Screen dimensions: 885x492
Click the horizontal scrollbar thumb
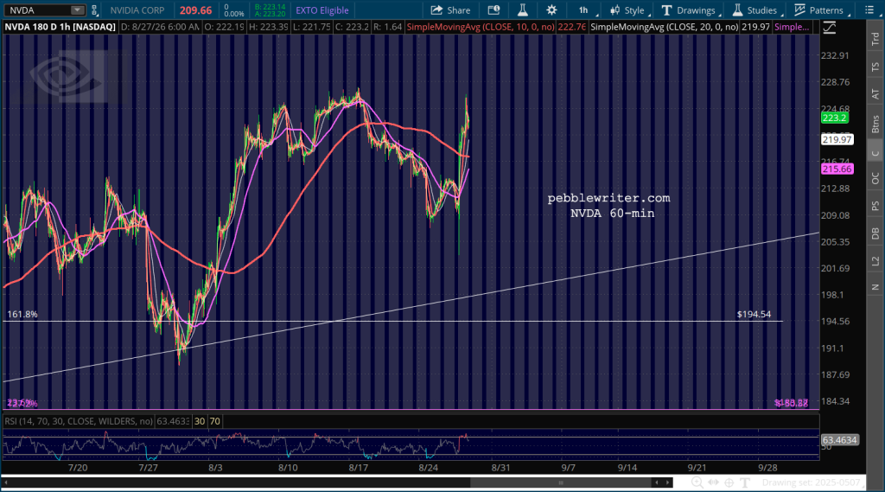[x=560, y=482]
